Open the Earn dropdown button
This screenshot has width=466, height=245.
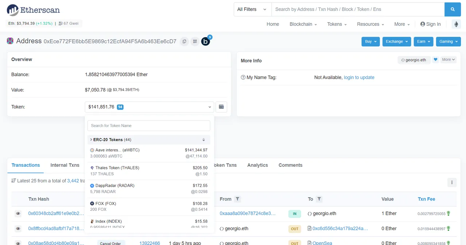pos(423,42)
